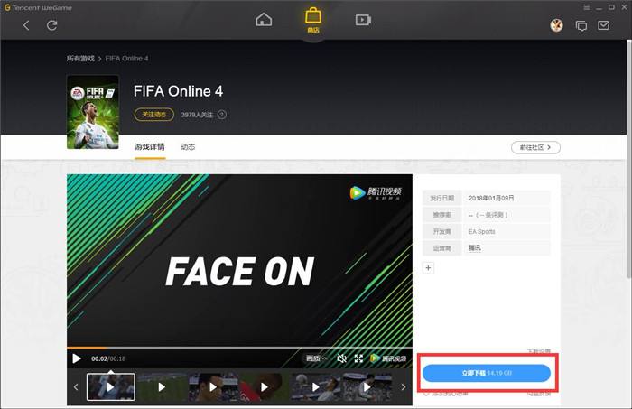Toggle follow updates (关注动态) for FIFA Online 4
This screenshot has height=409, width=632.
coord(154,115)
